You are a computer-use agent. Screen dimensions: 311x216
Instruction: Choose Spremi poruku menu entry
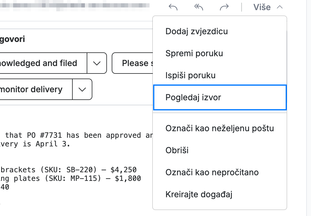[220, 53]
